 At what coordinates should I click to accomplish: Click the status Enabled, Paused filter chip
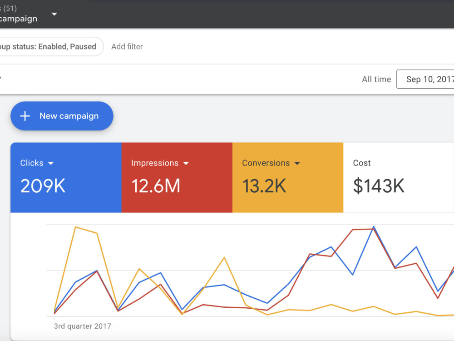52,46
